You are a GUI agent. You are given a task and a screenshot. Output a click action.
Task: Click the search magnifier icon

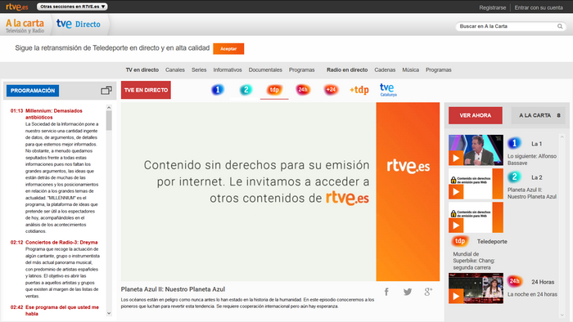[560, 26]
